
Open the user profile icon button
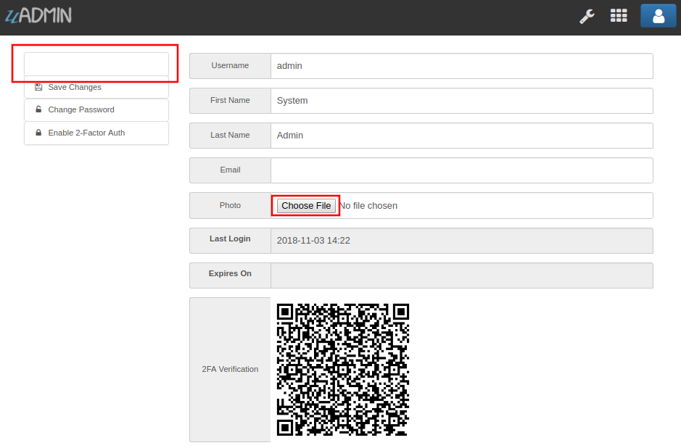tap(658, 16)
